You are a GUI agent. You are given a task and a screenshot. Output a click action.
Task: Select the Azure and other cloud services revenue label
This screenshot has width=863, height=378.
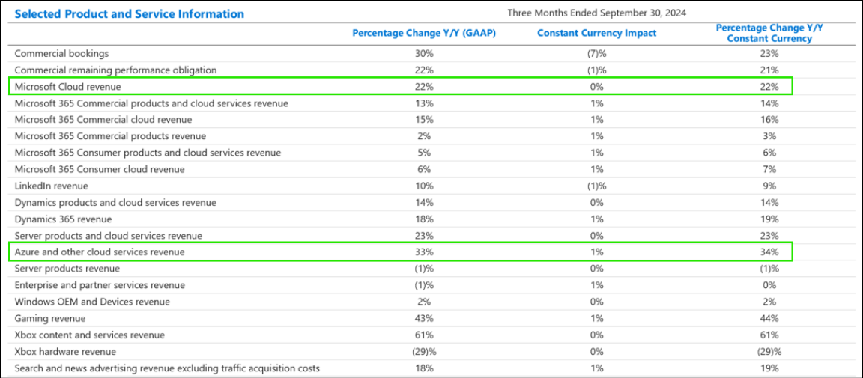pos(100,252)
